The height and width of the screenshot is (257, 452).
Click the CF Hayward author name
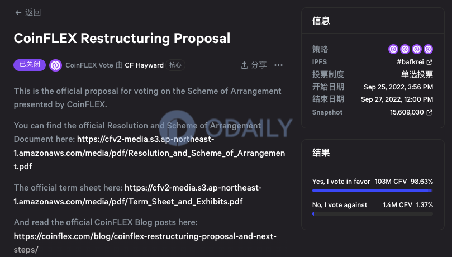tap(144, 65)
